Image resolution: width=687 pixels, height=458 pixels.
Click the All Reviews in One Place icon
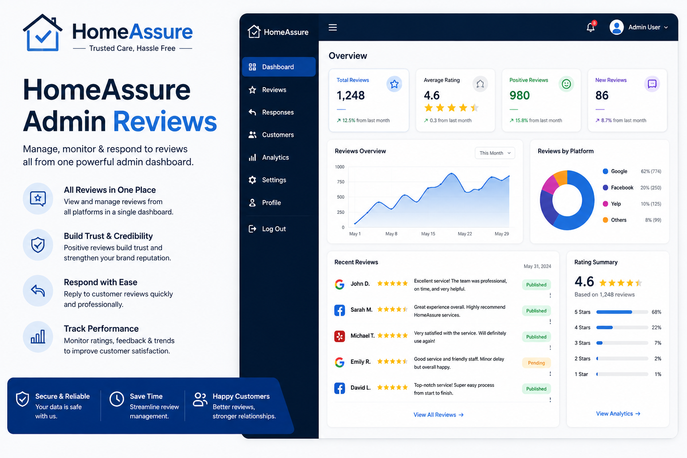click(x=38, y=198)
